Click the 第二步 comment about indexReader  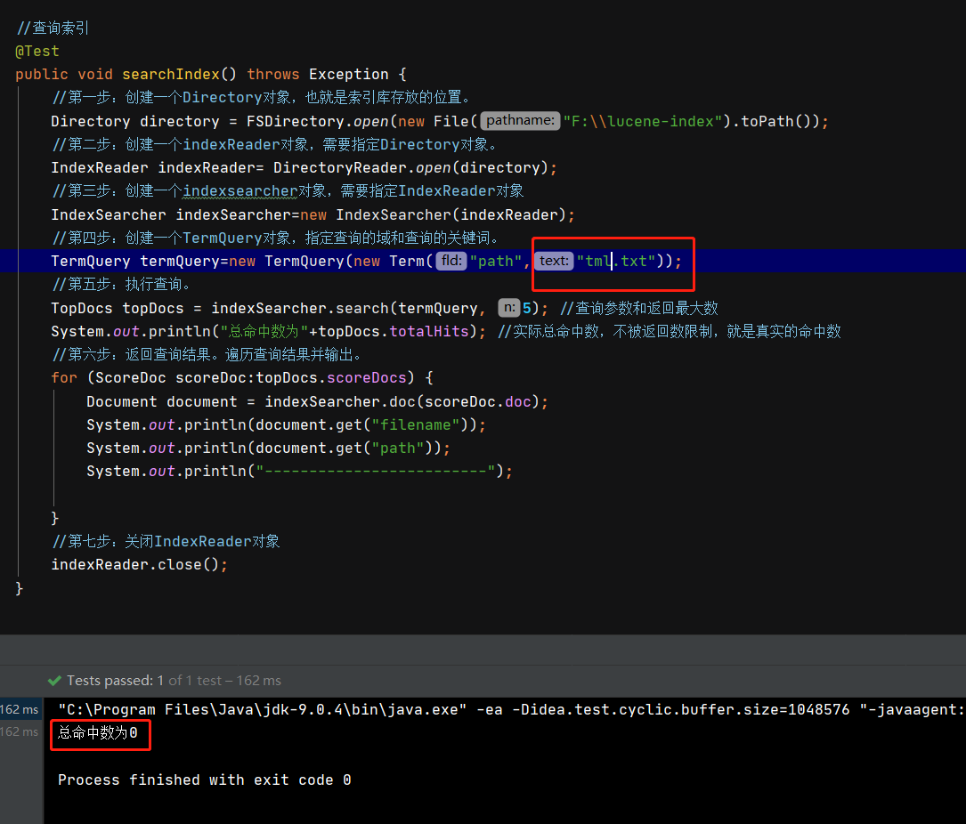click(275, 145)
